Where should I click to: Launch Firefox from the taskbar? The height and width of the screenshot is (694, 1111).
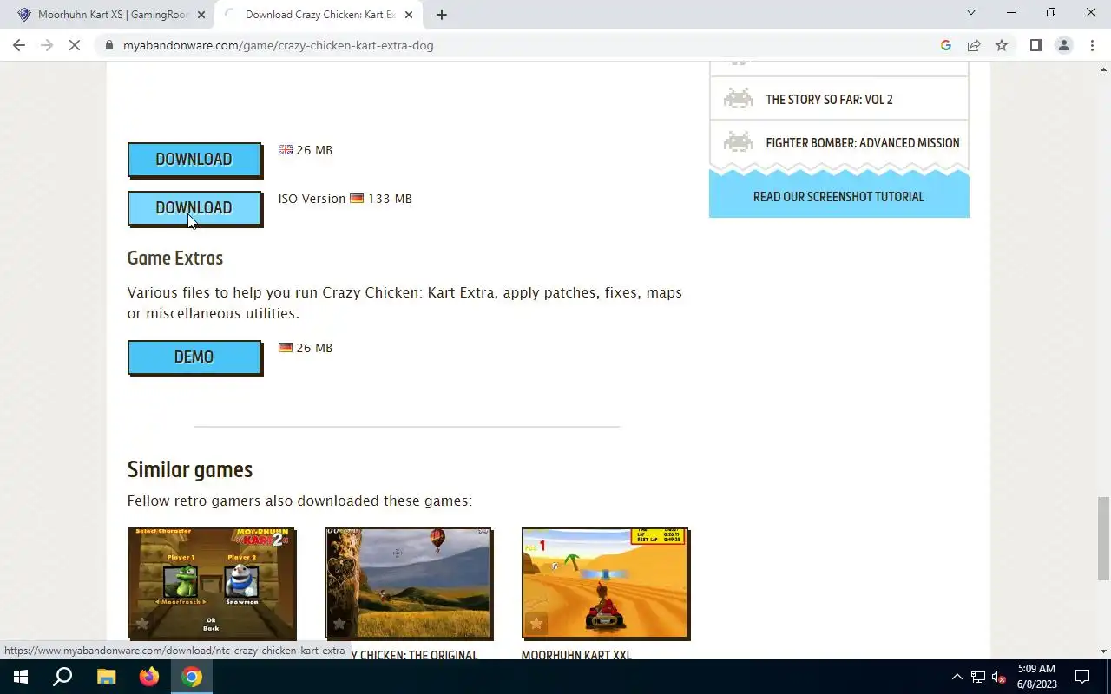coord(148,677)
